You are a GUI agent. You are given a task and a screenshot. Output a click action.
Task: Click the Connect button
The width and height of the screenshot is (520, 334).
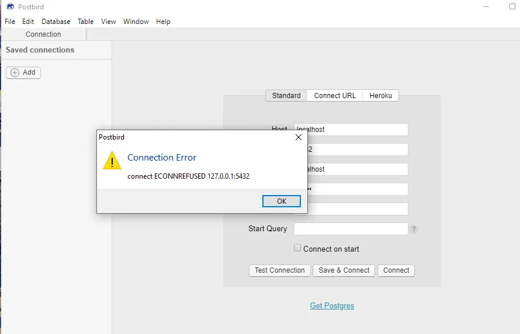[x=396, y=270]
